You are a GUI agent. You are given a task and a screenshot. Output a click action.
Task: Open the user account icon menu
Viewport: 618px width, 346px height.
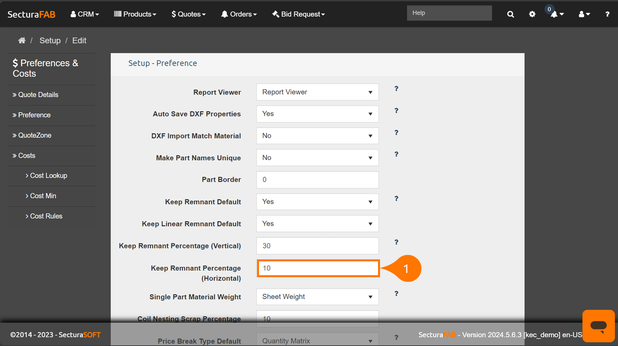pos(584,14)
